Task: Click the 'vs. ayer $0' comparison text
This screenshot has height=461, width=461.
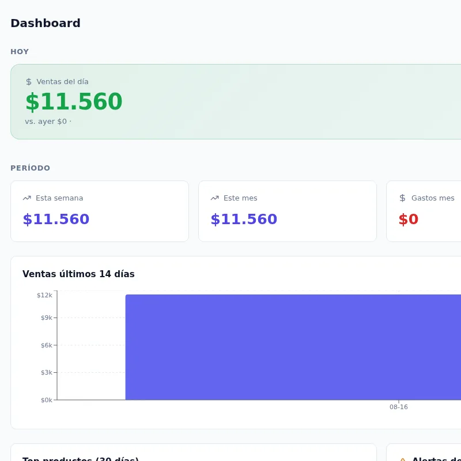Action: click(46, 122)
